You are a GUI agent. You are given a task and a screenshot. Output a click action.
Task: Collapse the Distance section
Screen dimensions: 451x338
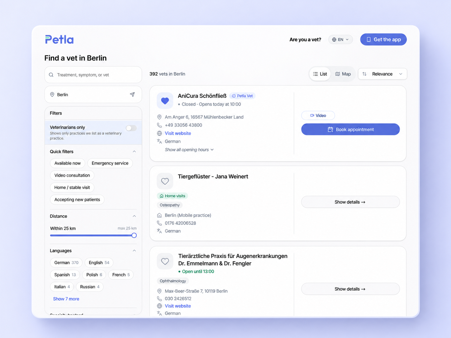(x=134, y=216)
